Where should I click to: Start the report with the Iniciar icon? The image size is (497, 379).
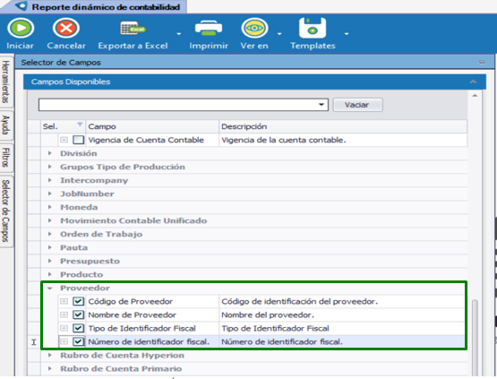click(21, 29)
